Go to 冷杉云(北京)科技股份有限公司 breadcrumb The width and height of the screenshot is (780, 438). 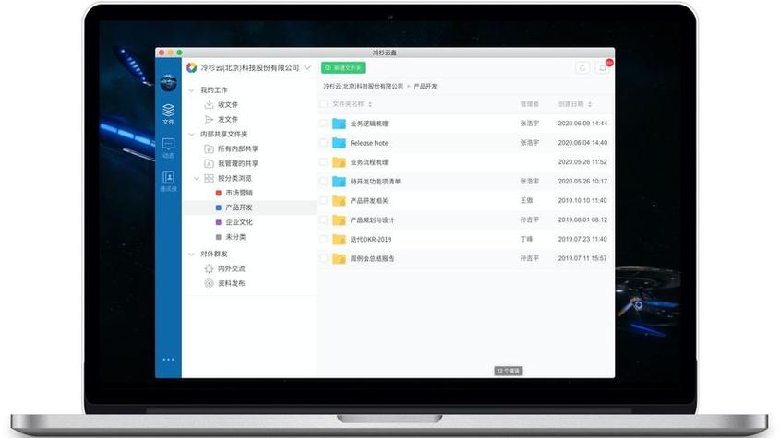click(363, 86)
